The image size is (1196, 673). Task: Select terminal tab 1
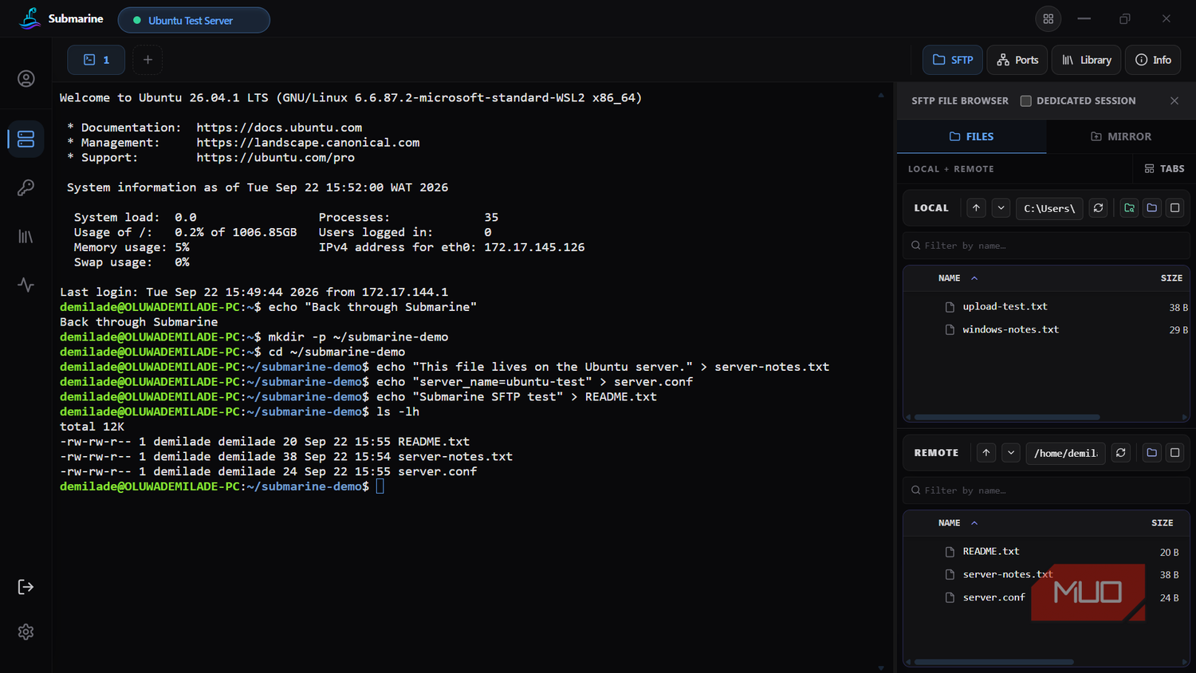tap(96, 60)
